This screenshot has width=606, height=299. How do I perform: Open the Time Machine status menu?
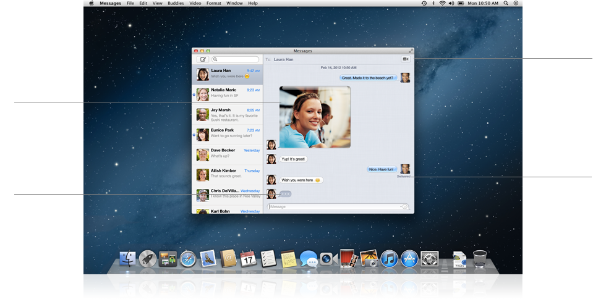pyautogui.click(x=424, y=3)
